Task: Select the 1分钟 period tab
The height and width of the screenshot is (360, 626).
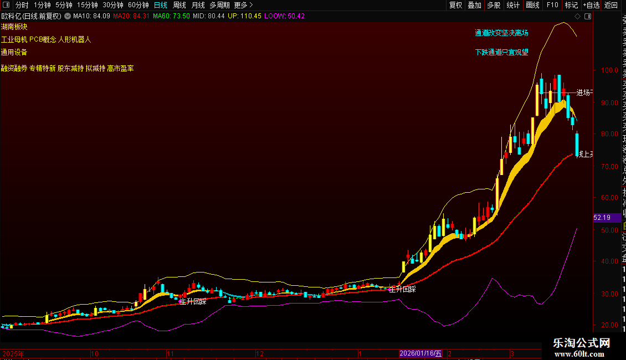Action: 42,5
